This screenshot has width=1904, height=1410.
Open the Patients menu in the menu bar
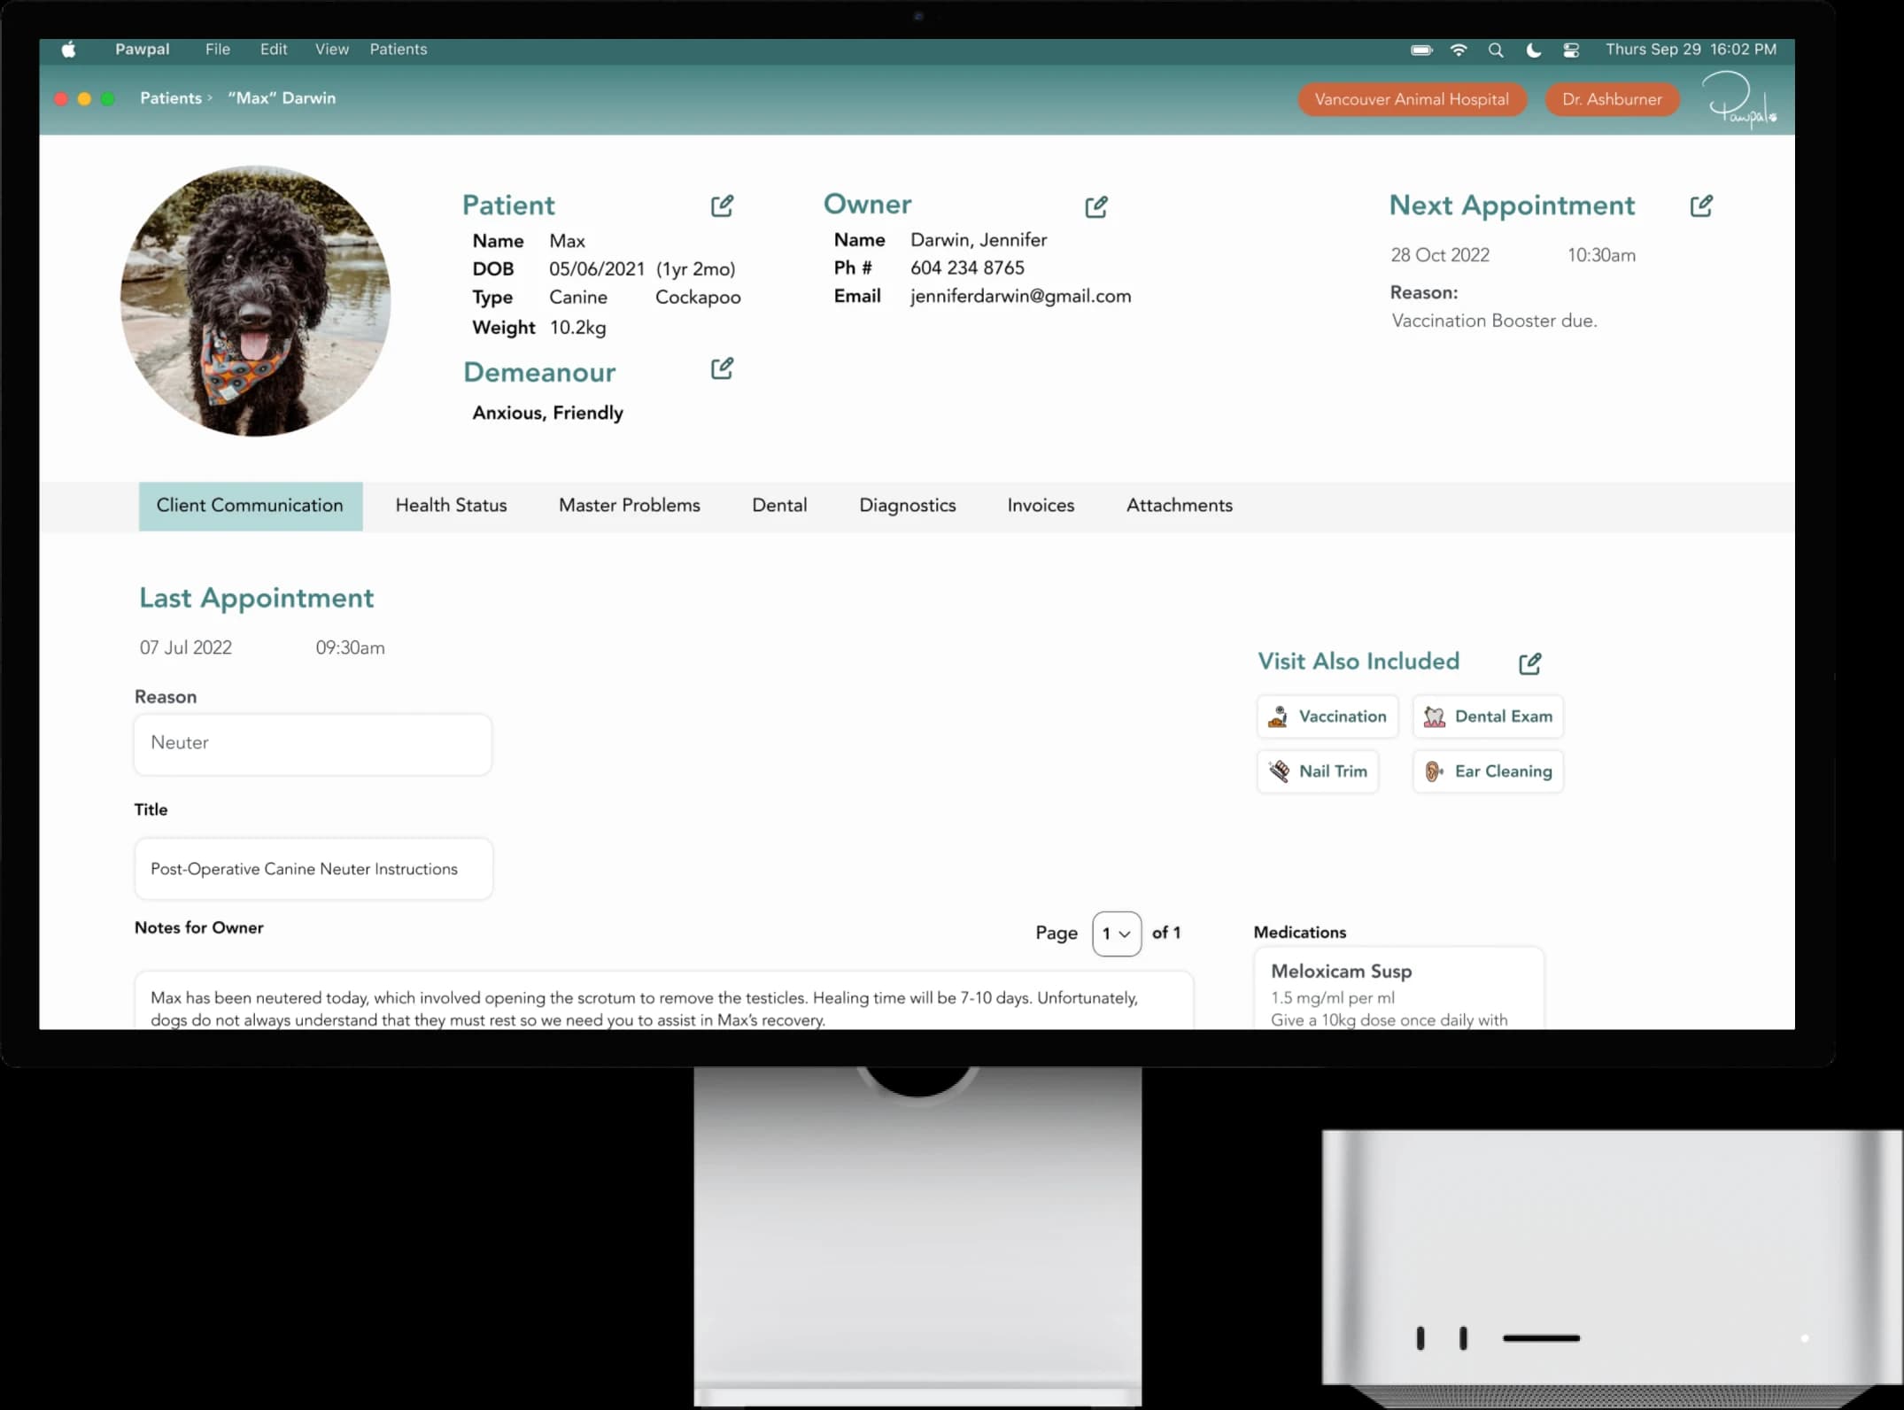pyautogui.click(x=398, y=50)
